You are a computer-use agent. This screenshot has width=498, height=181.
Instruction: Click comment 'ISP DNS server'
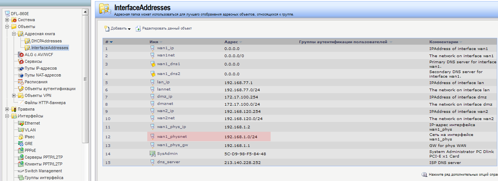tap(445, 162)
